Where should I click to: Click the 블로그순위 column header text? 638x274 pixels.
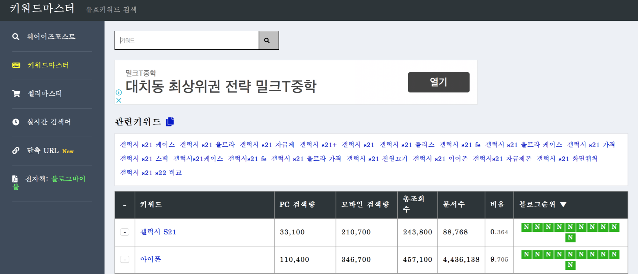point(537,204)
